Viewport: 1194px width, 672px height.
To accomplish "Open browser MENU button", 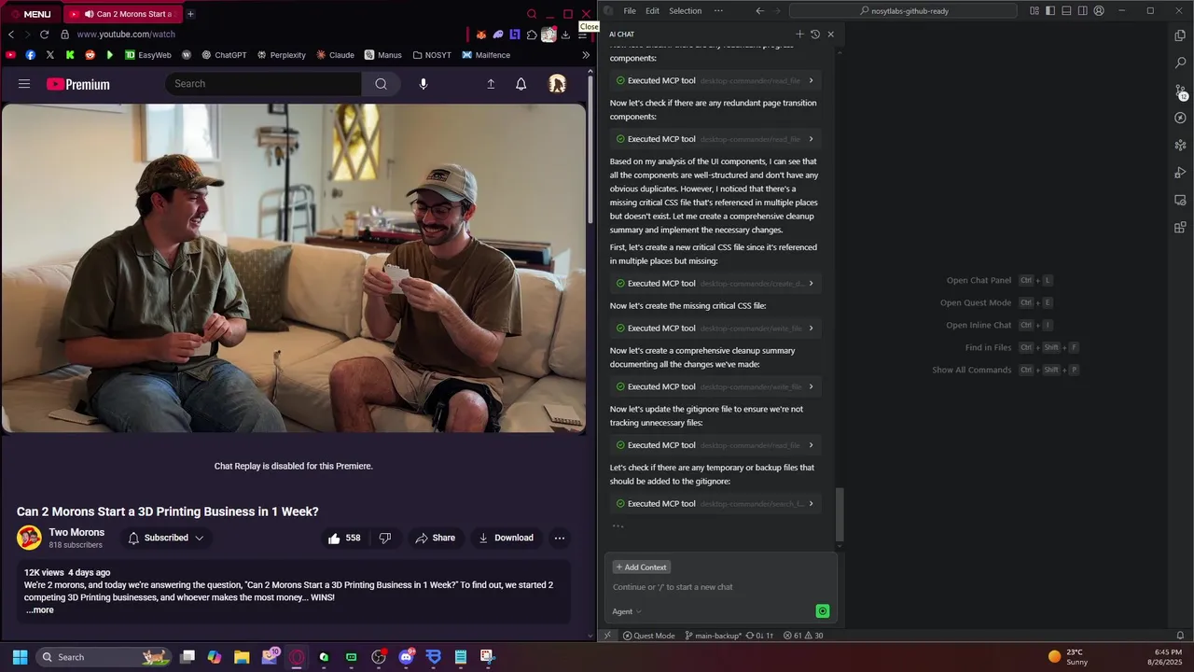I will click(31, 14).
